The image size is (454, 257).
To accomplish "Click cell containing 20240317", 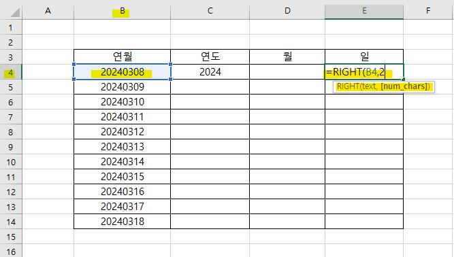I will [123, 207].
